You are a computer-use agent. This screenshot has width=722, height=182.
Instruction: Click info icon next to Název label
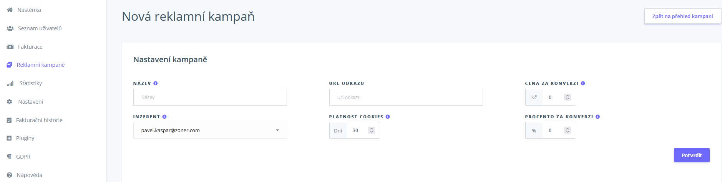point(156,83)
